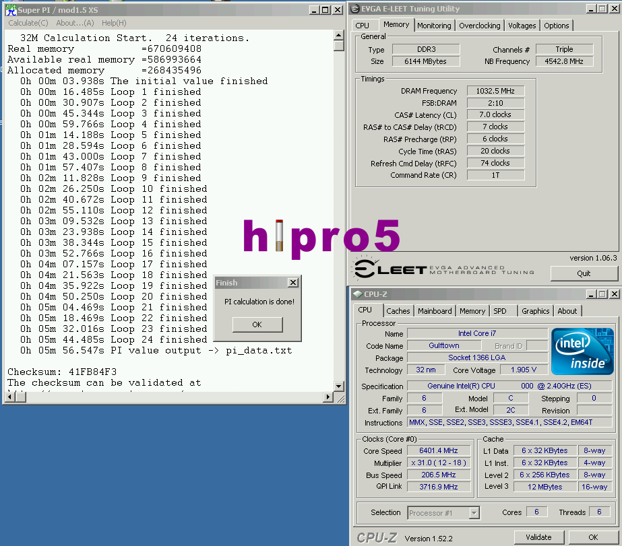Open the Graphics tab in CPU-Z
This screenshot has width=622, height=546.
(535, 311)
